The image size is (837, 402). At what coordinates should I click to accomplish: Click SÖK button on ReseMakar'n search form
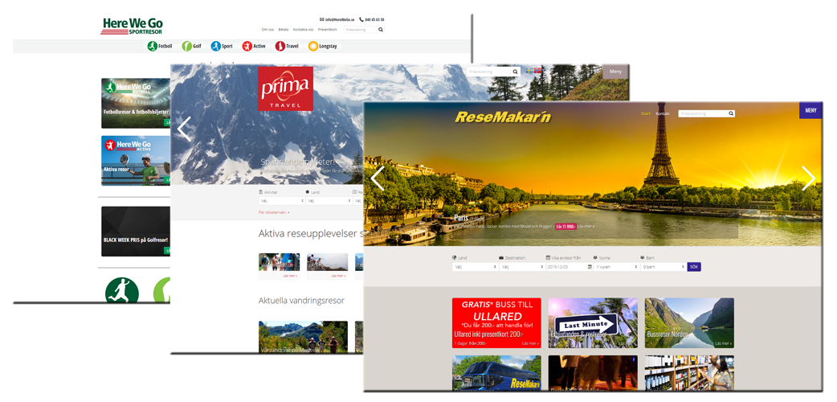coord(694,266)
